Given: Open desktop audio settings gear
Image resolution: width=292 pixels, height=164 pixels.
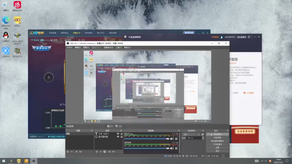Looking at the screenshot, I should point(176,148).
